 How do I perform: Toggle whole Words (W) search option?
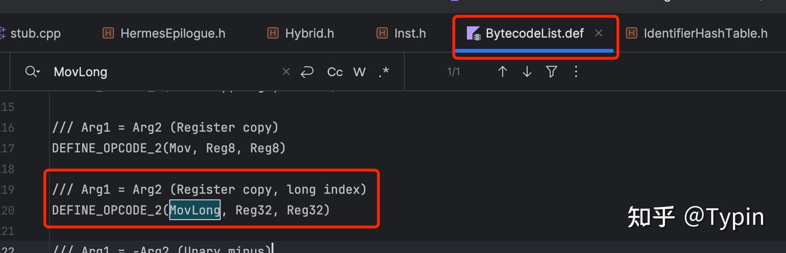click(359, 72)
